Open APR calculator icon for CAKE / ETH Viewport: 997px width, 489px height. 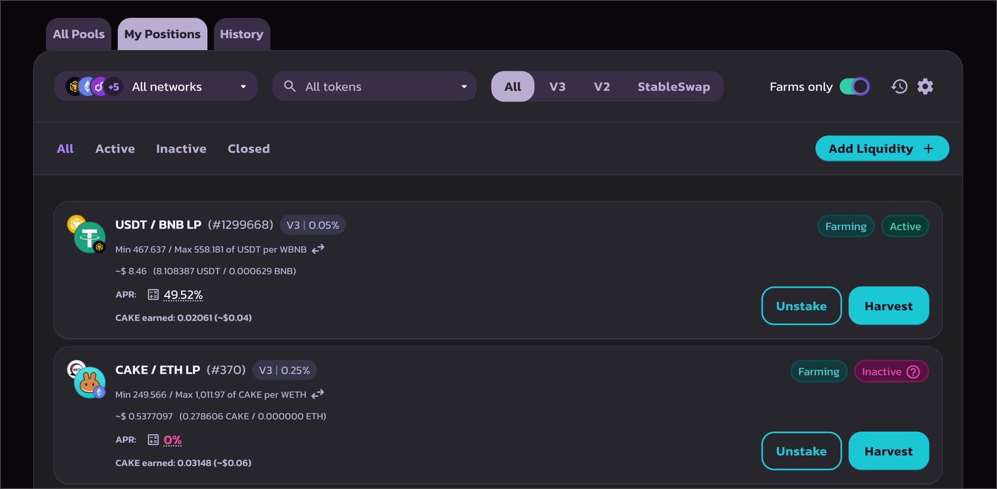[153, 440]
